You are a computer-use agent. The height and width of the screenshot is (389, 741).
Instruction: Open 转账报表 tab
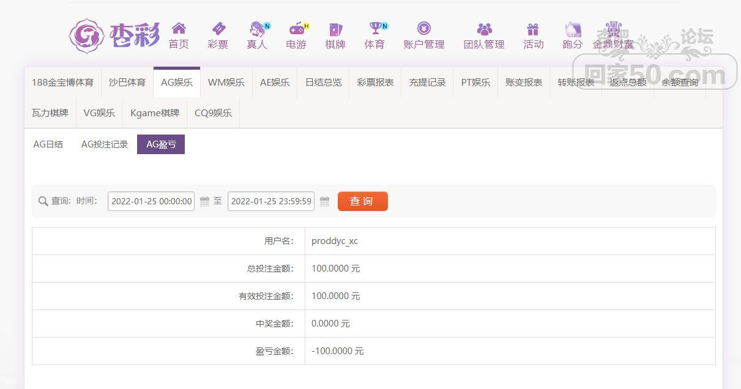pyautogui.click(x=576, y=82)
